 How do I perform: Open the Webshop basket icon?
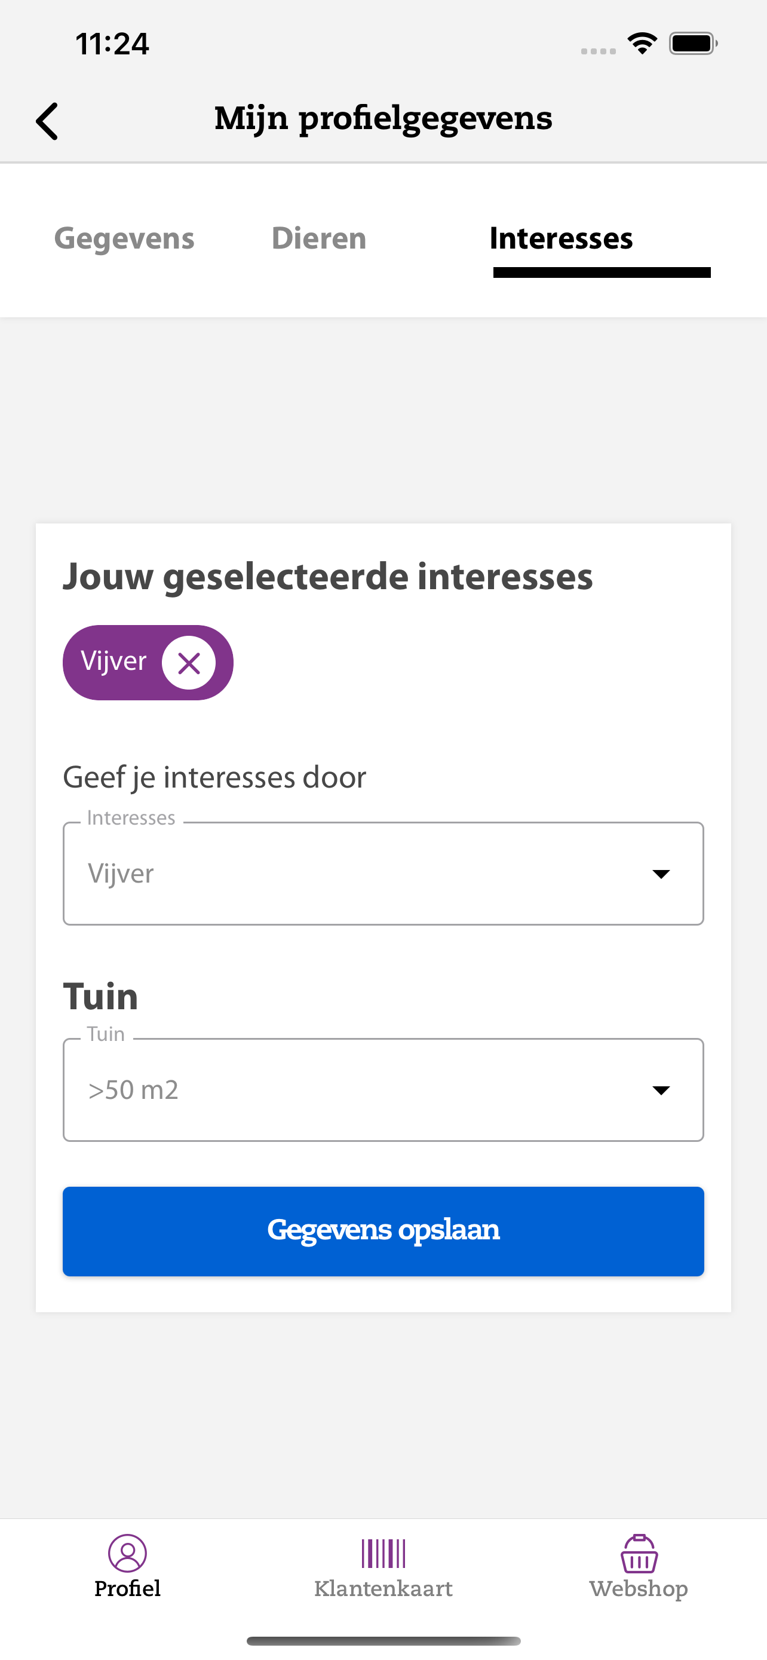point(639,1553)
